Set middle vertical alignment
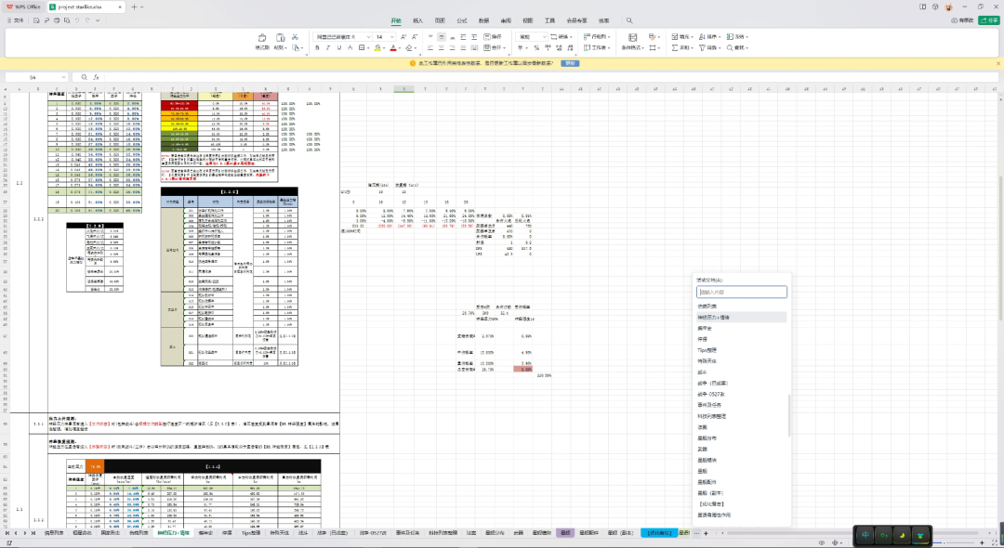This screenshot has height=548, width=1004. pos(442,37)
